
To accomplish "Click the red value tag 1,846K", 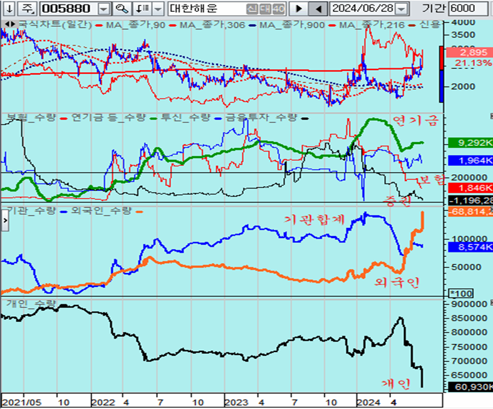I will pyautogui.click(x=470, y=188).
